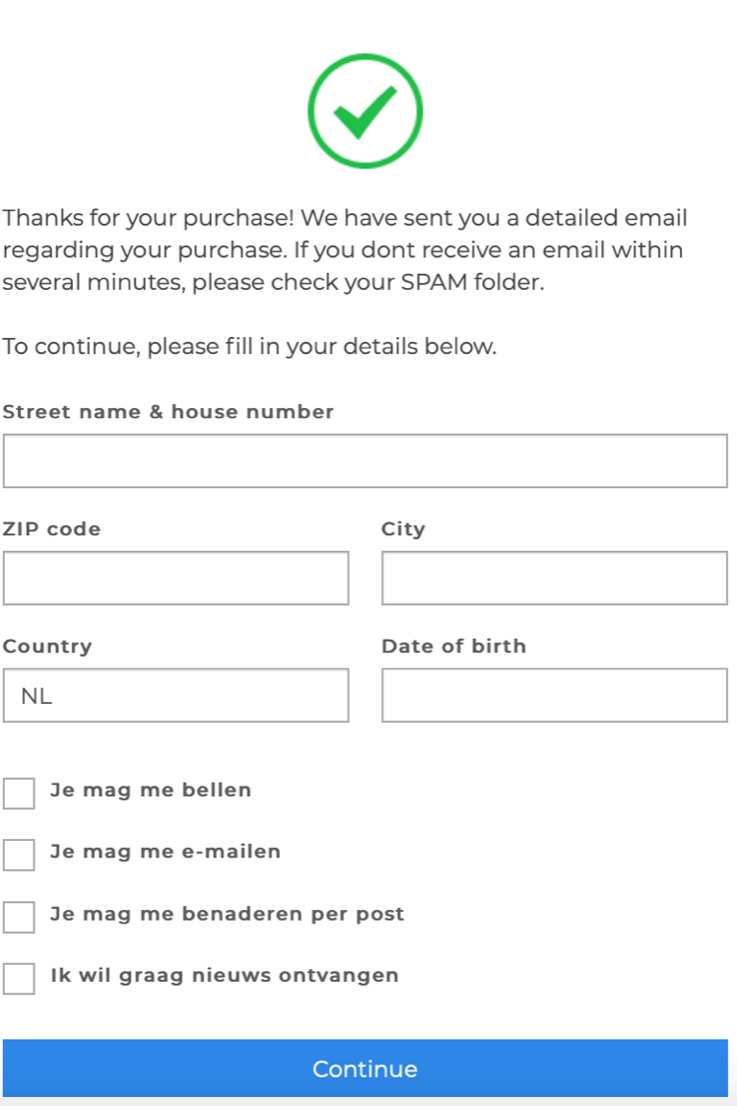737x1106 pixels.
Task: Check the 'Je mag me bellen' checkbox
Action: tap(19, 793)
